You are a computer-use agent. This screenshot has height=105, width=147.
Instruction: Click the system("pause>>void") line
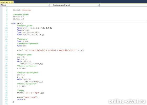[28, 97]
